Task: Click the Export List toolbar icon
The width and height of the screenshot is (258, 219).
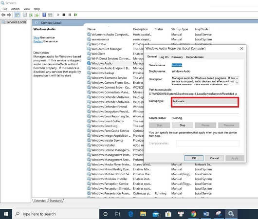Action: pos(37,15)
